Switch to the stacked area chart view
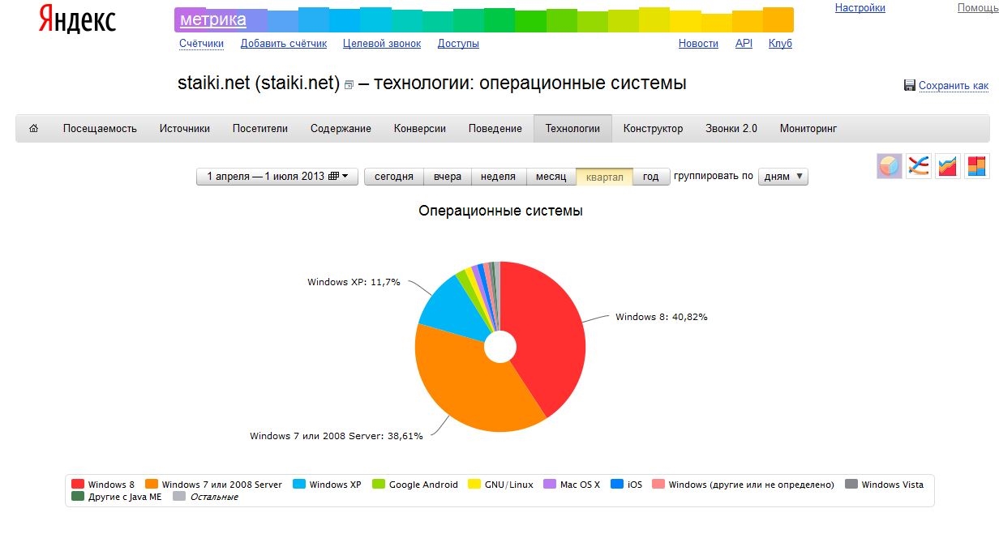 click(948, 166)
